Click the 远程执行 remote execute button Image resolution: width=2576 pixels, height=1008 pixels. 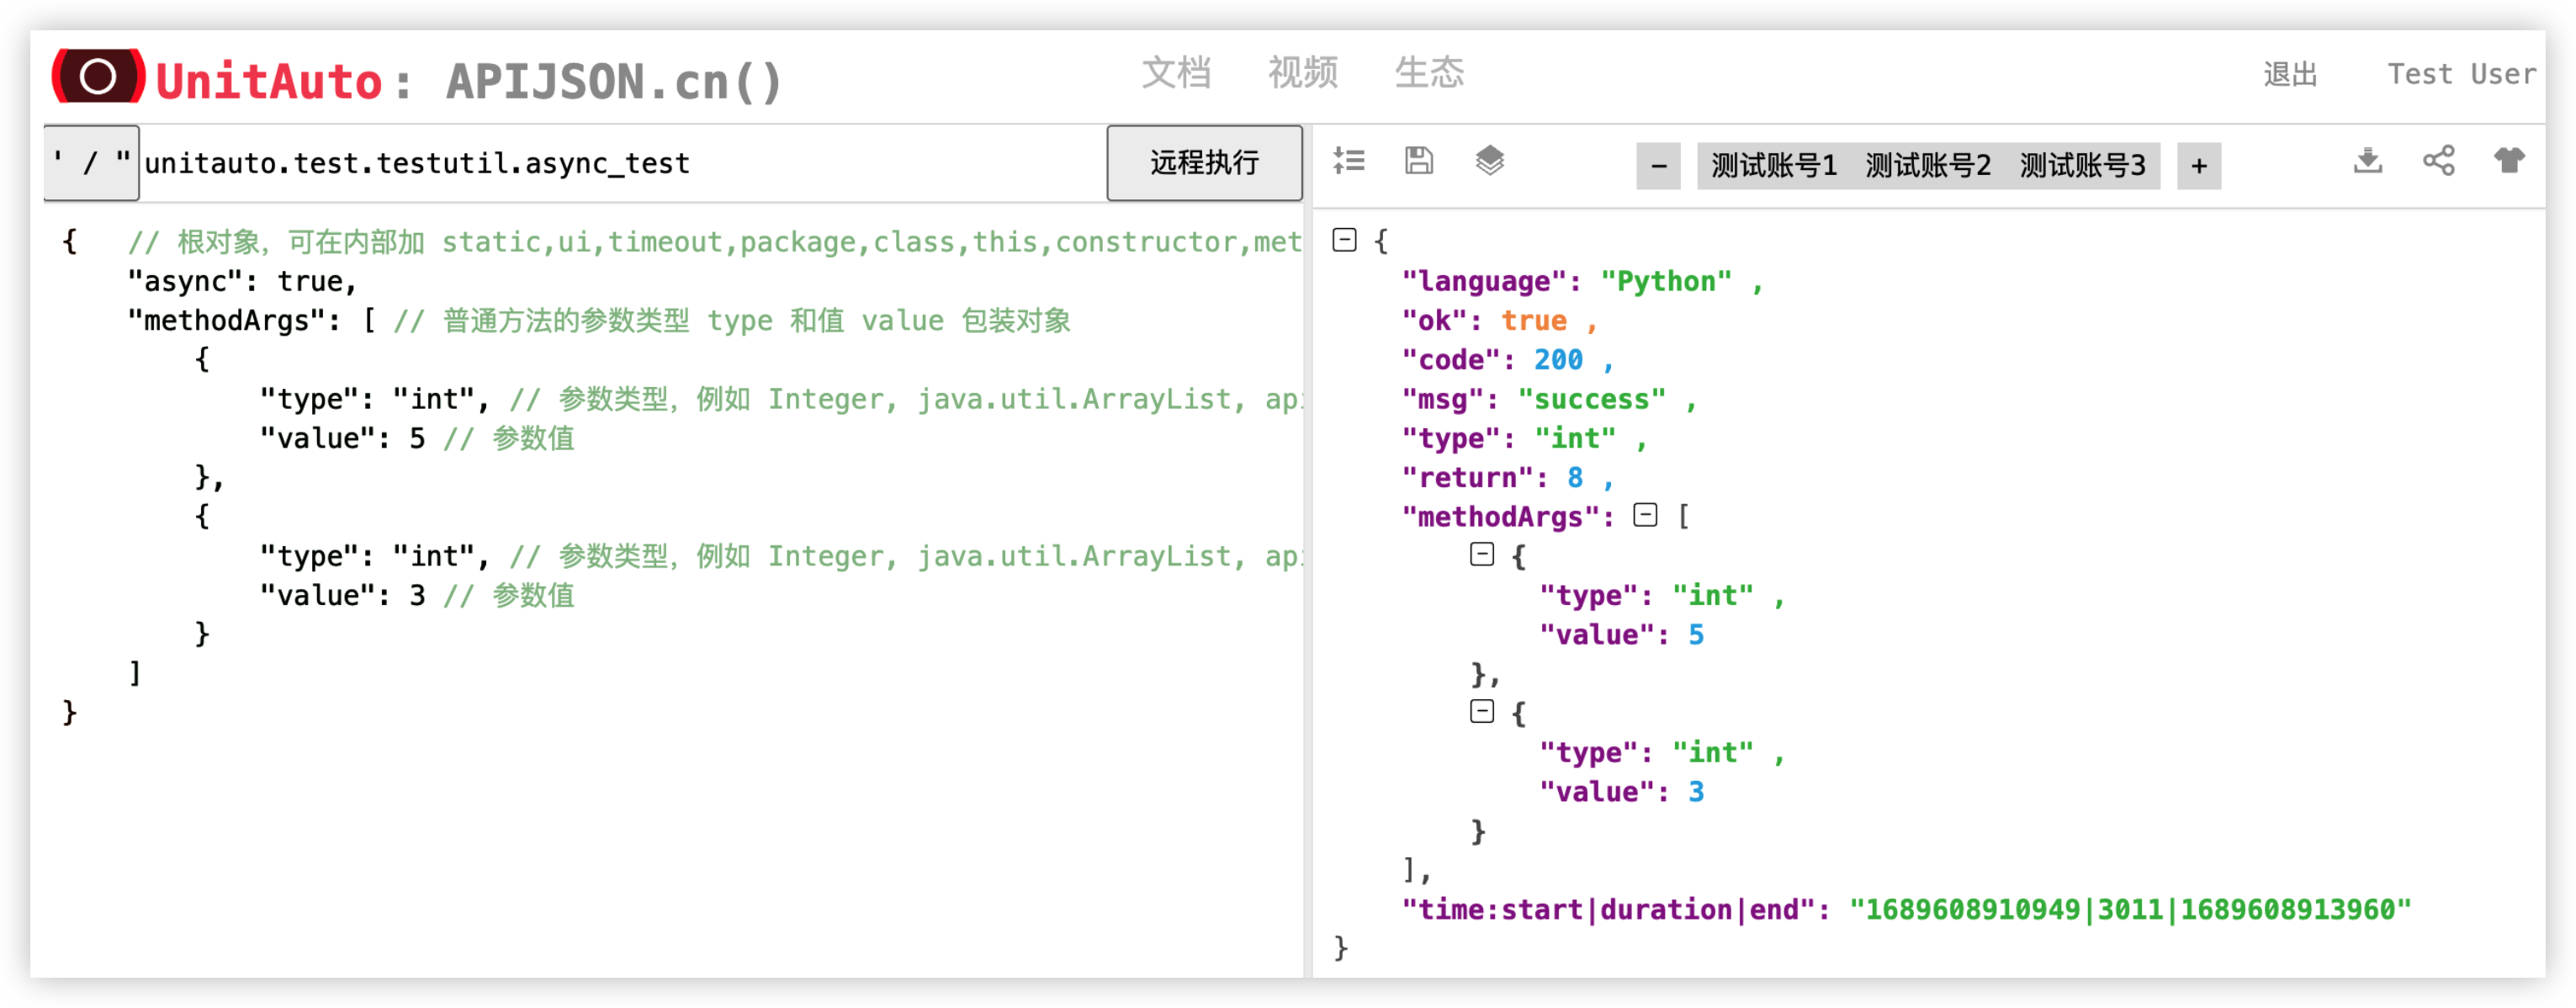click(1204, 163)
